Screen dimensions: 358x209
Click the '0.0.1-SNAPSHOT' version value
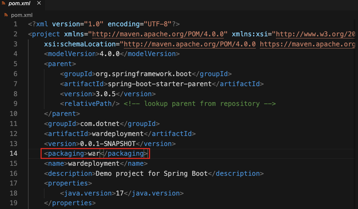108,144
